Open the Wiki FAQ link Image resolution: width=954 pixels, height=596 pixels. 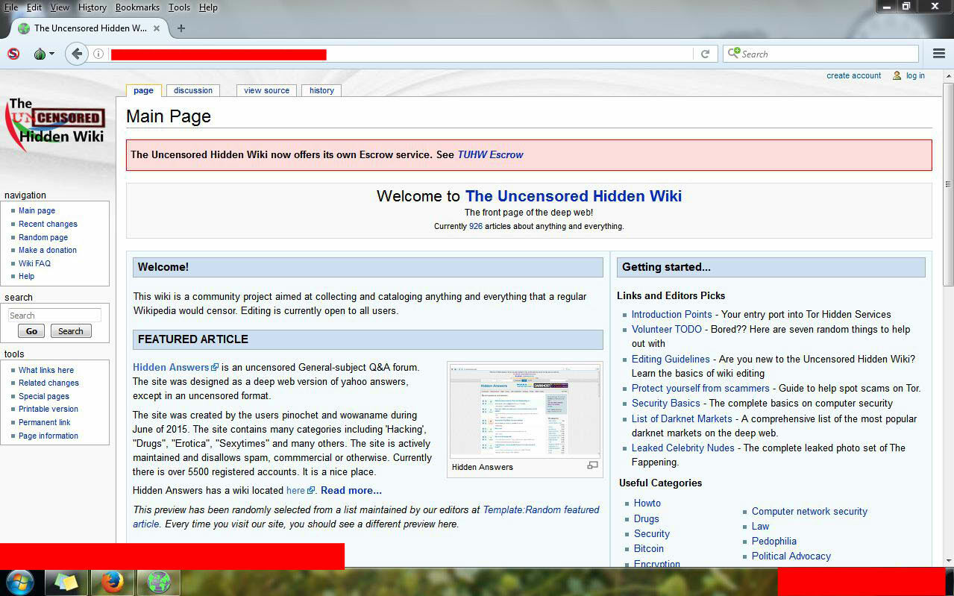click(34, 263)
